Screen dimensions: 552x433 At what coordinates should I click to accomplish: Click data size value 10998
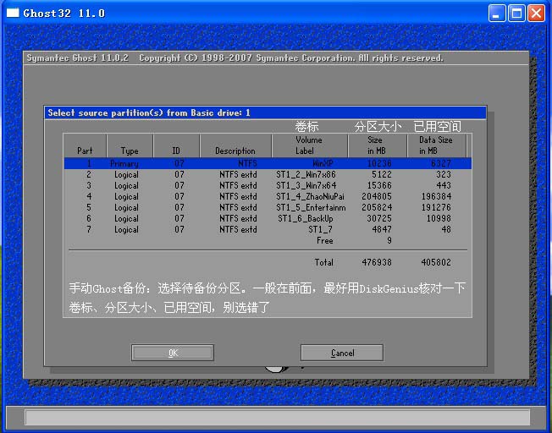[439, 218]
